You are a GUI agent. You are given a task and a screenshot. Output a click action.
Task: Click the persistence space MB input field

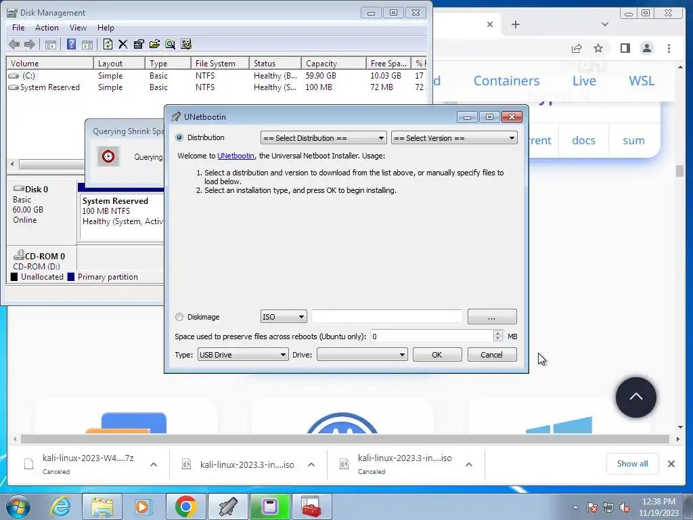(431, 337)
